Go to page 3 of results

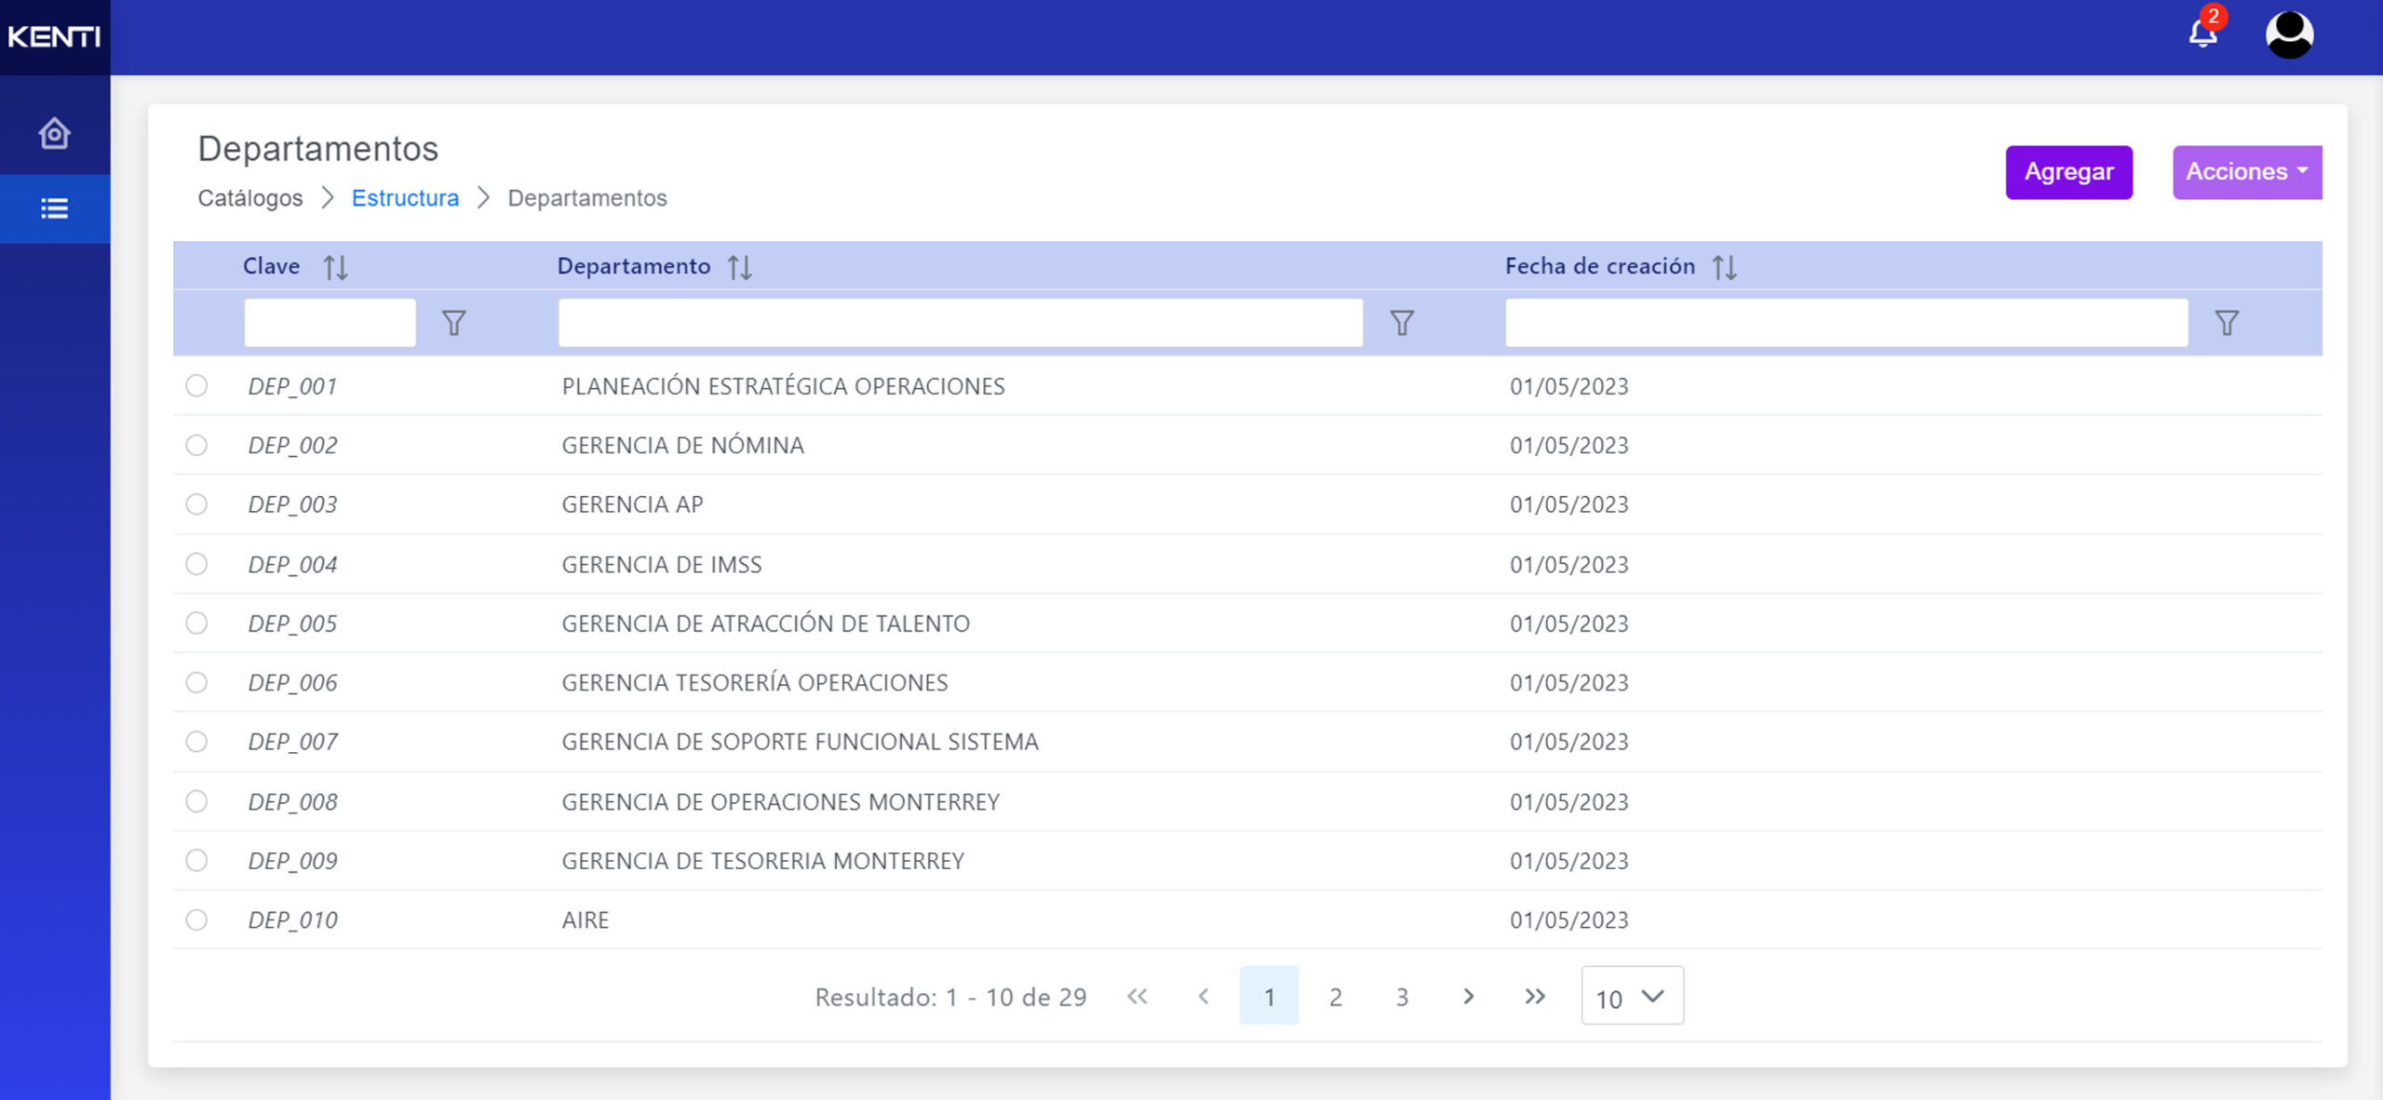pos(1402,997)
